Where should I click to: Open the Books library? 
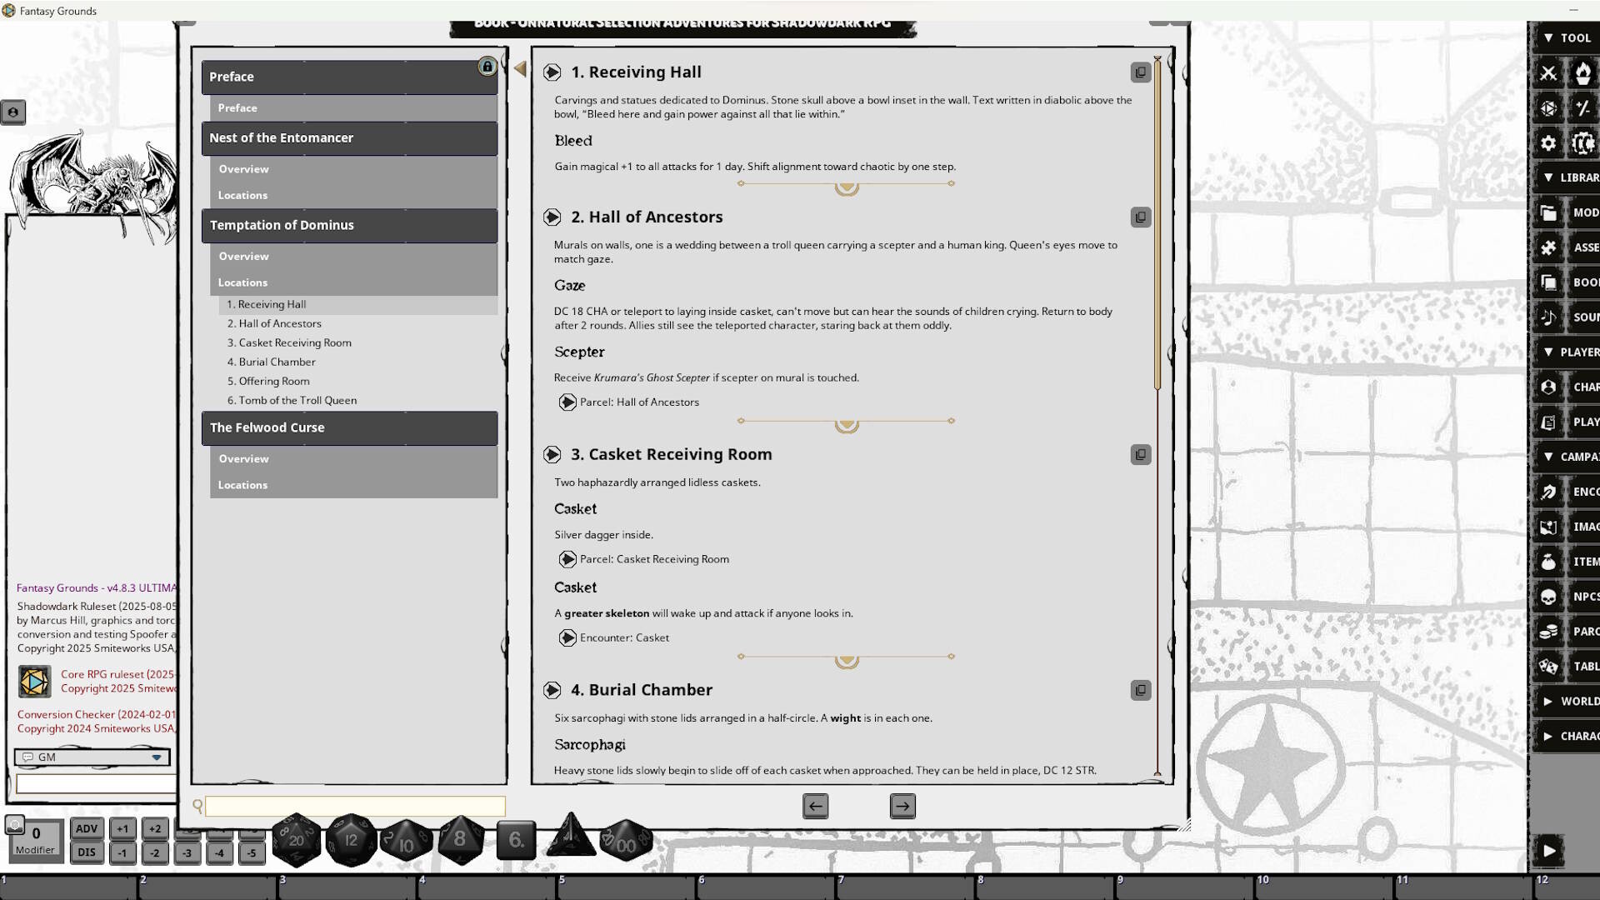(1548, 282)
